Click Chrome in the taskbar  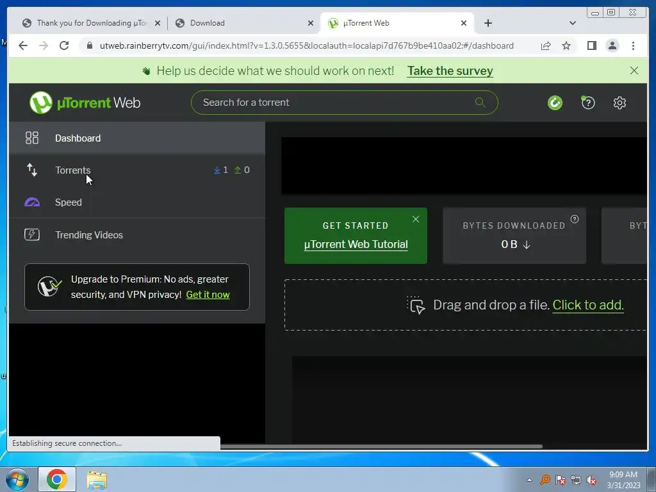pyautogui.click(x=57, y=479)
